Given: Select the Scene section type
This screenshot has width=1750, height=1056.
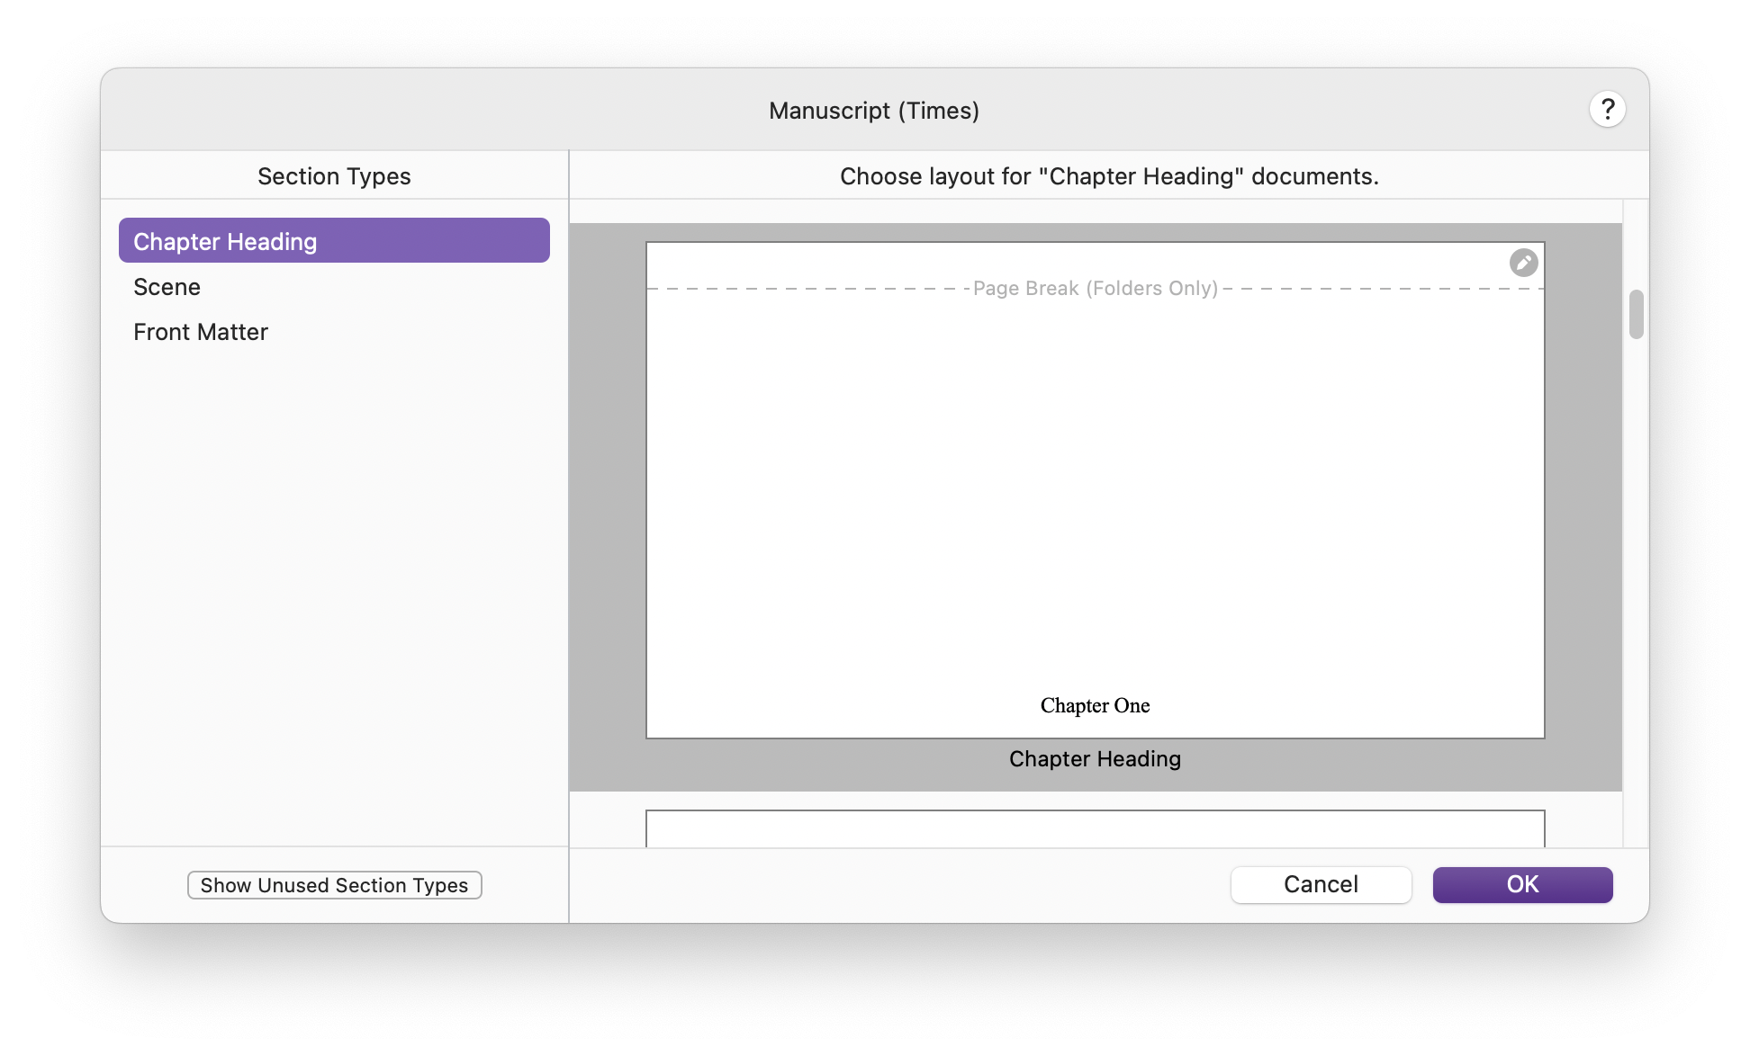Looking at the screenshot, I should click(167, 287).
